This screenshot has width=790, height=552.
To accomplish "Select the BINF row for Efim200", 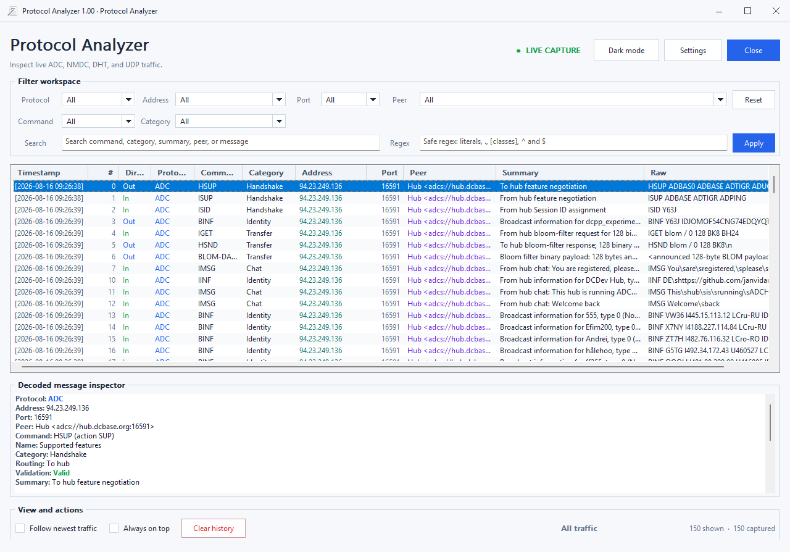I will tap(390, 327).
